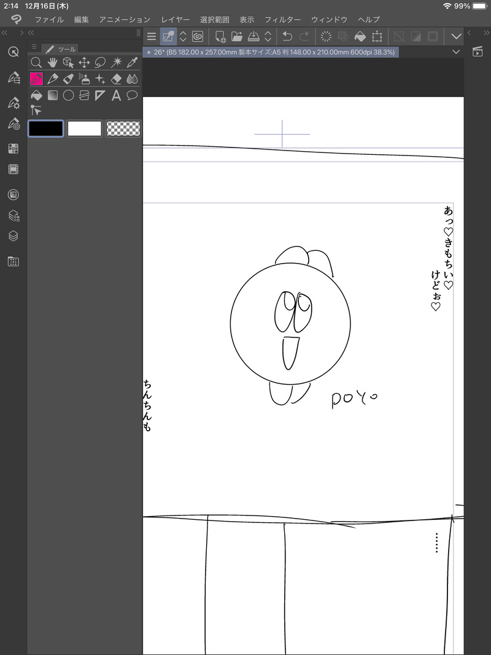Open command bar hamburger menu

coord(152,36)
